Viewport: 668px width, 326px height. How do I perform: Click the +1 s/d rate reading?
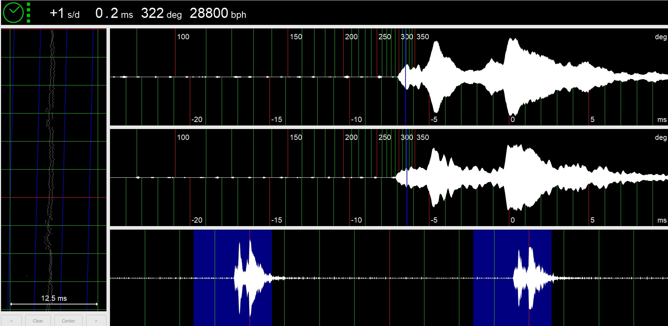point(65,13)
